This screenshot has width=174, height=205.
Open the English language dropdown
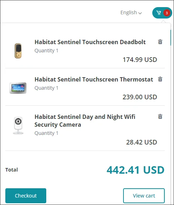click(x=131, y=13)
